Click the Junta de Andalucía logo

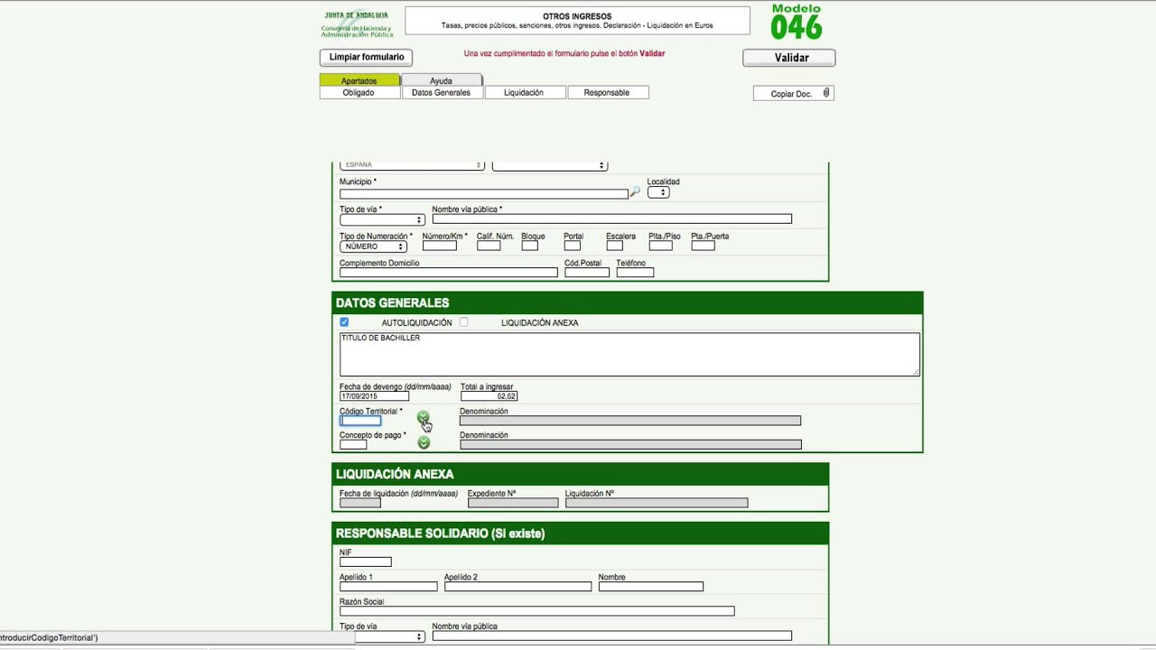357,23
